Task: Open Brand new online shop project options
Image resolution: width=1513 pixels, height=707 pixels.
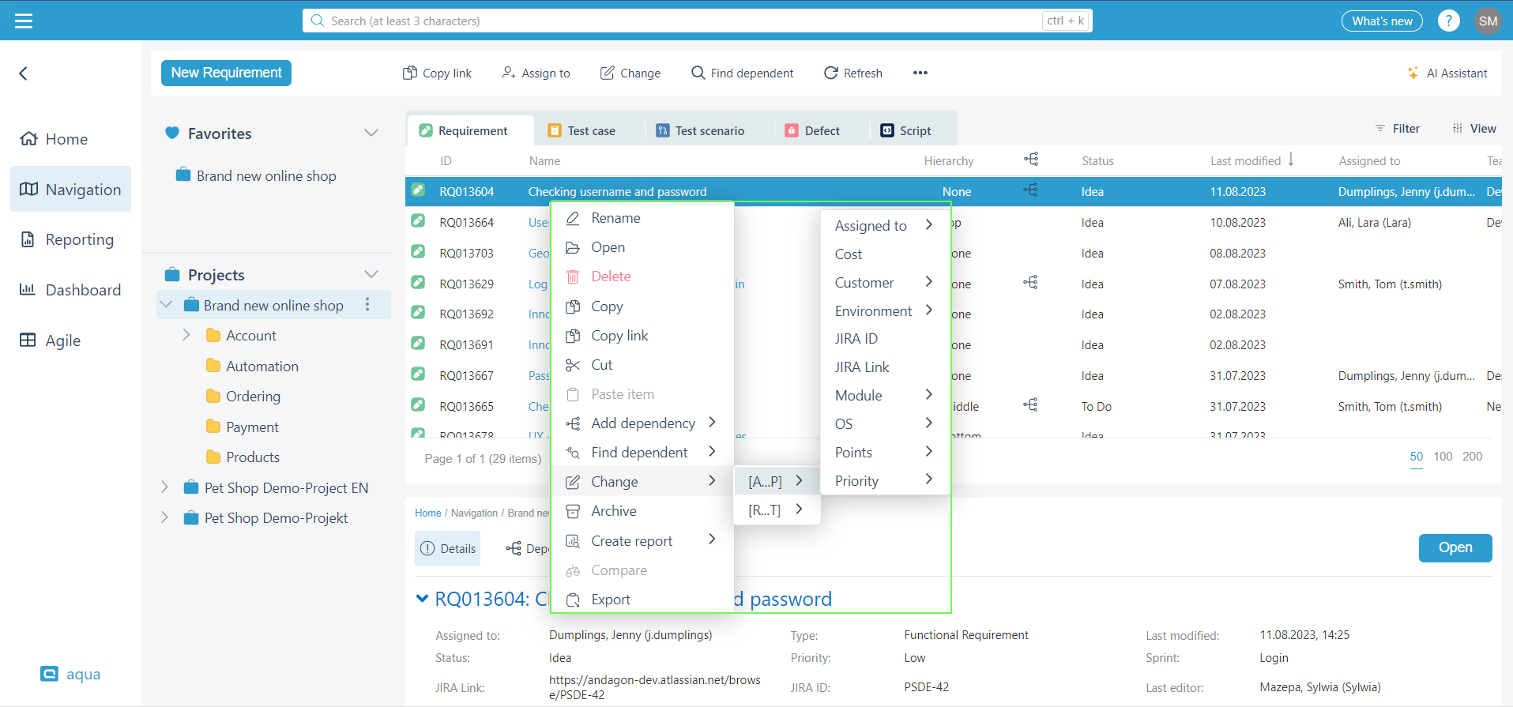Action: 367,305
